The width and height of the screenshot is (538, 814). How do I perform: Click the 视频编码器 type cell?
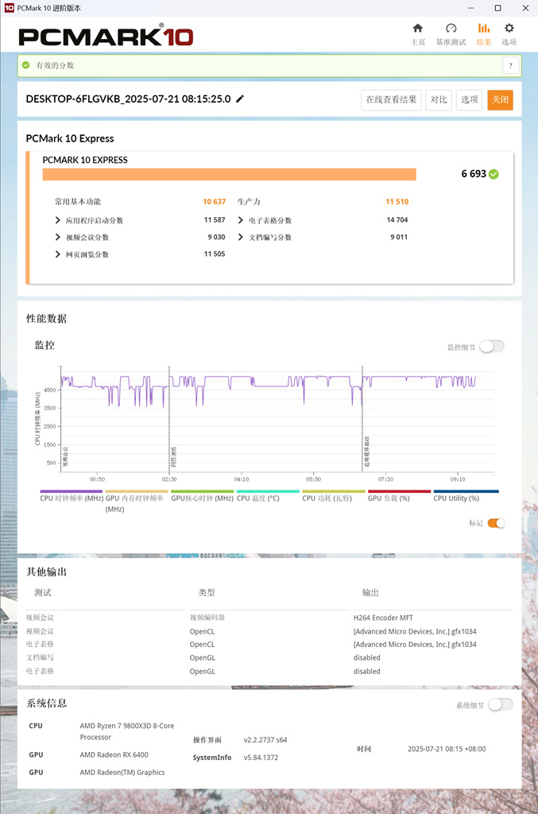click(x=207, y=618)
